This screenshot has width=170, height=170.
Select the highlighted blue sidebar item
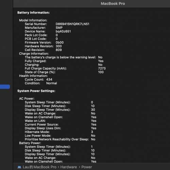tap(5, 87)
